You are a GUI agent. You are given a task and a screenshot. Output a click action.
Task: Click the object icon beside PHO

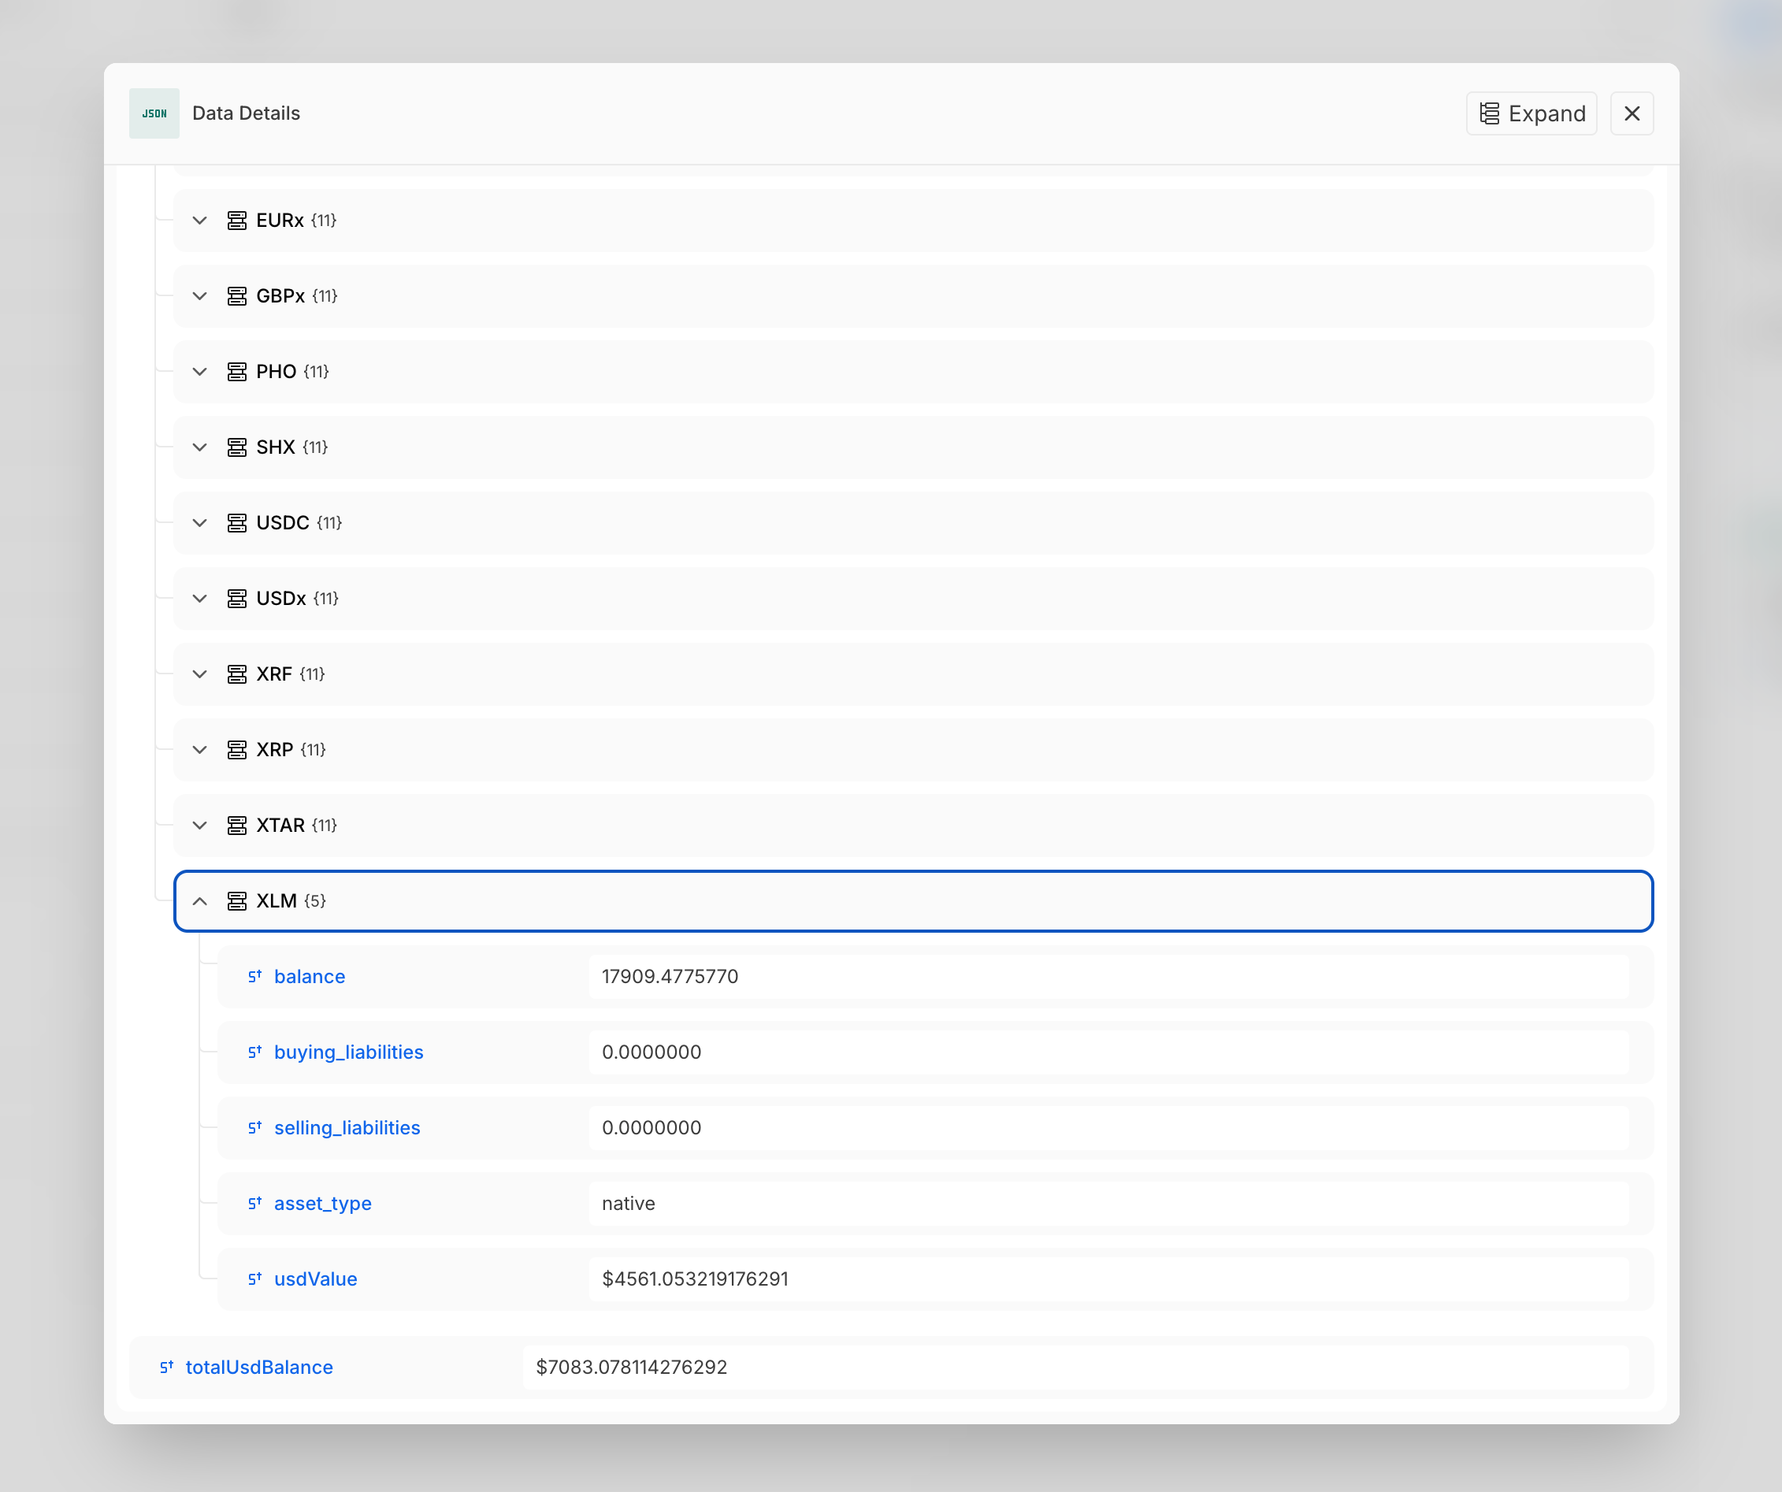(x=237, y=372)
